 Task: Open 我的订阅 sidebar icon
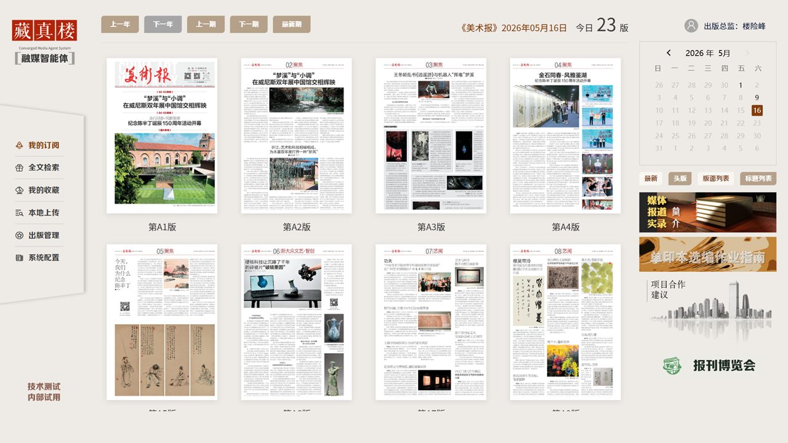pyautogui.click(x=20, y=145)
